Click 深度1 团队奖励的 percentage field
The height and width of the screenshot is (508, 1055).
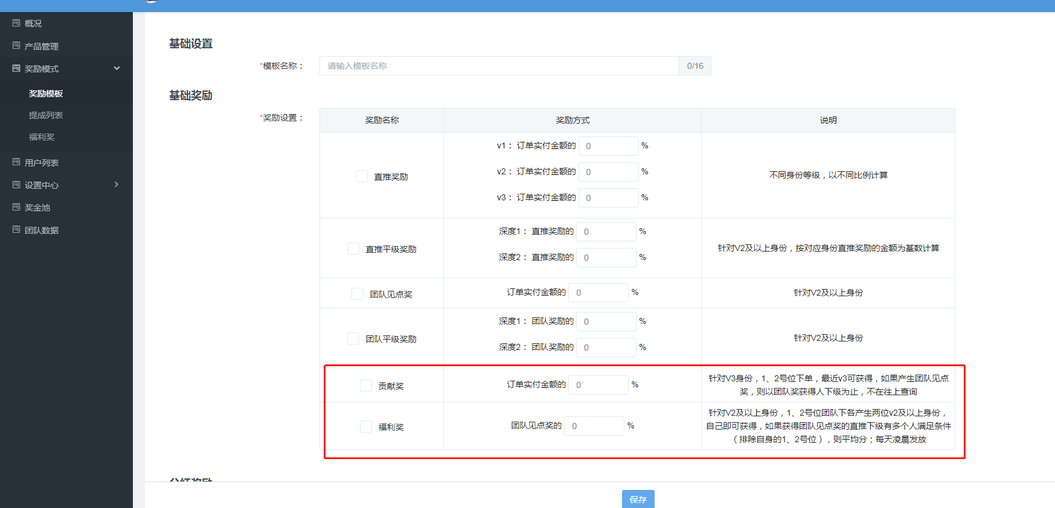[606, 322]
